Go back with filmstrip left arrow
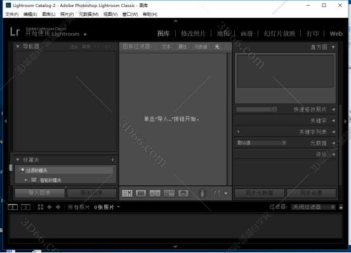 point(50,207)
